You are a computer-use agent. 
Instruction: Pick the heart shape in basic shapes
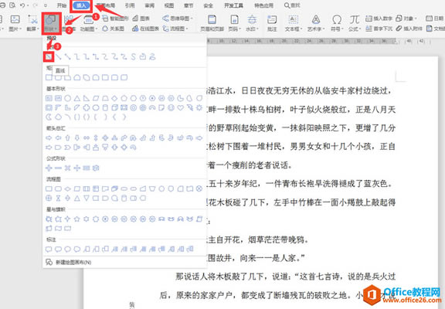tap(181, 108)
